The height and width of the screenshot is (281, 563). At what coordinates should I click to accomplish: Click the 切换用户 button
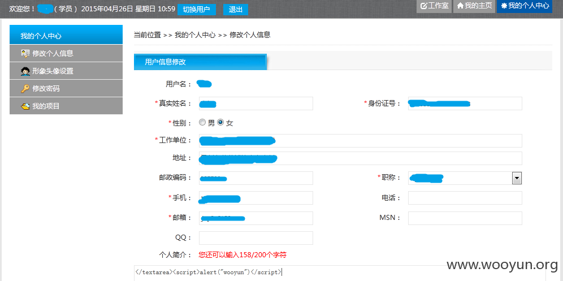click(x=196, y=10)
